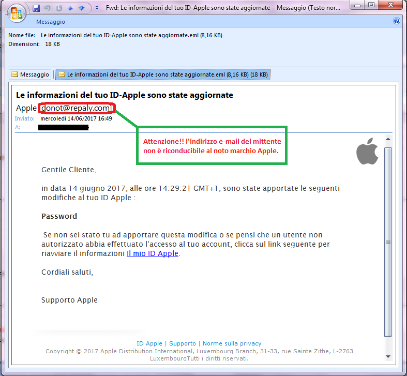Image resolution: width=407 pixels, height=376 pixels.
Task: Click 'Gentile Cliente,' greeting text
Action: (69, 170)
